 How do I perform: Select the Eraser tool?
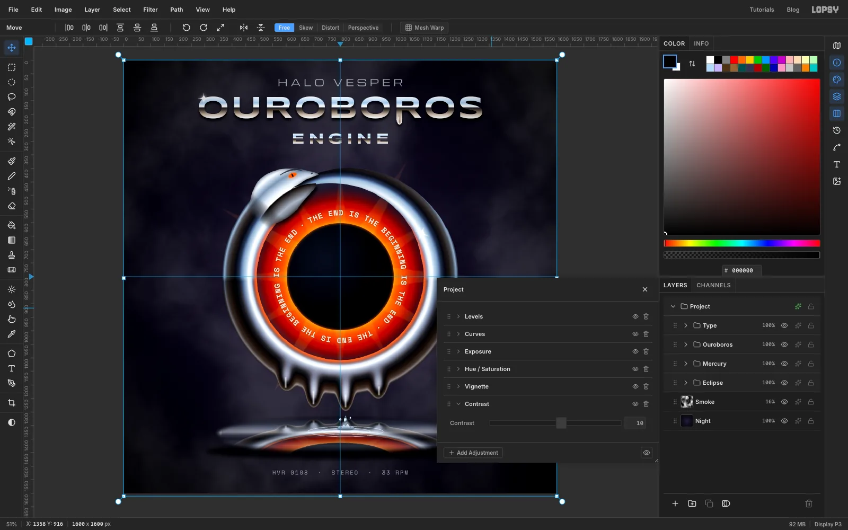point(12,206)
